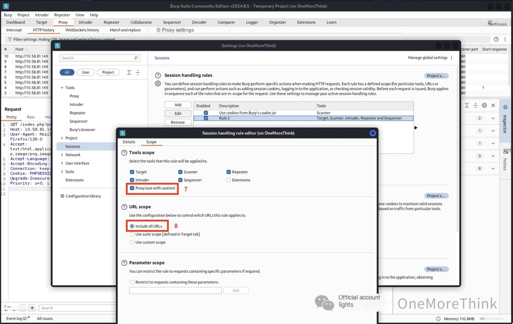This screenshot has width=513, height=324.
Task: Open the kebab menu on HTTP history filter bar
Action: click(505, 39)
